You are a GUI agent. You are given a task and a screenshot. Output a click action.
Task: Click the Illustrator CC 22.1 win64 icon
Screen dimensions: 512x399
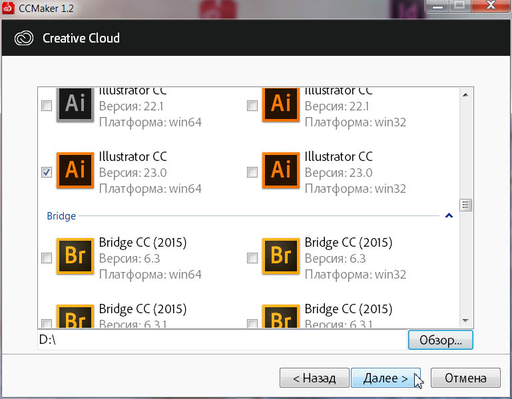(75, 104)
